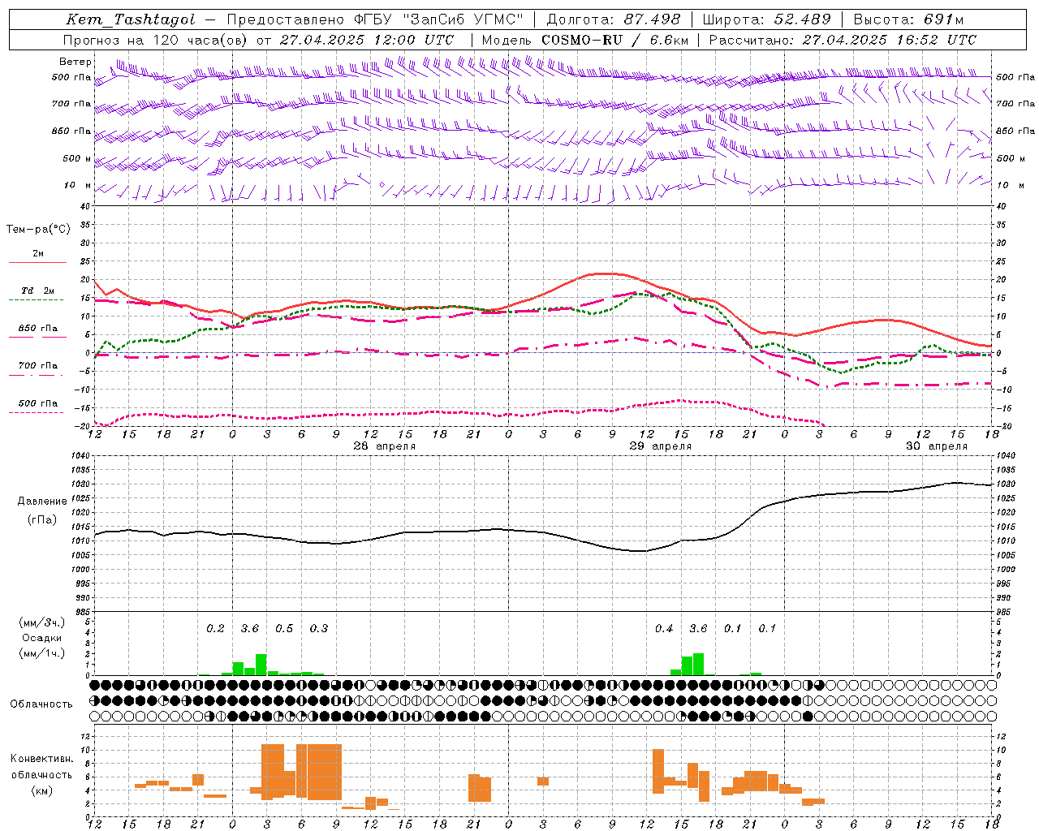Click the Высота: 691м value

tap(909, 19)
